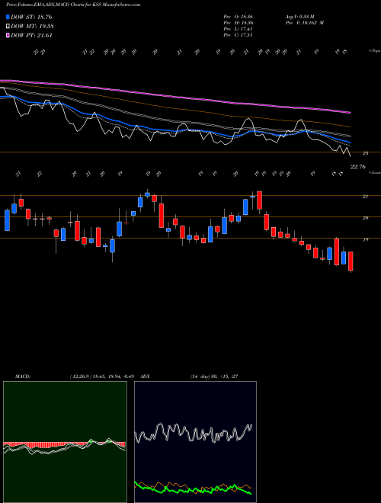
Task: Click the tall red candlestick at the 21 level
Action: [259, 200]
